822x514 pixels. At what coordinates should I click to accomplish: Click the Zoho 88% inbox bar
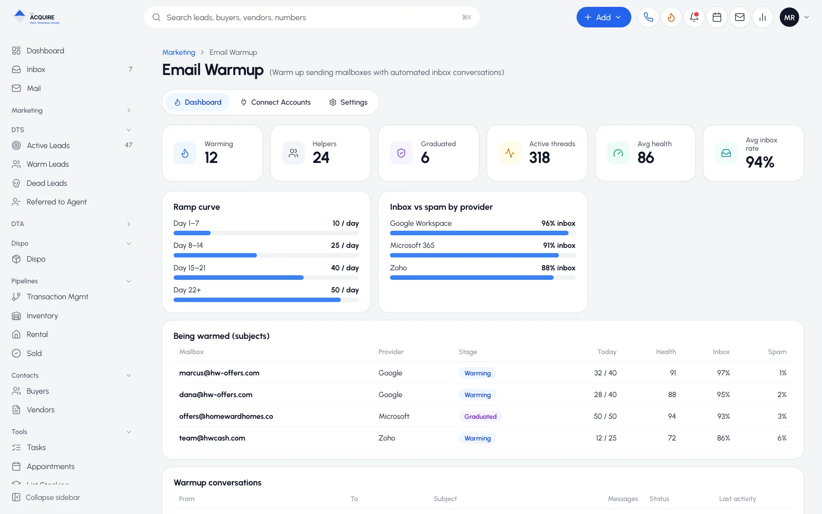[483, 278]
